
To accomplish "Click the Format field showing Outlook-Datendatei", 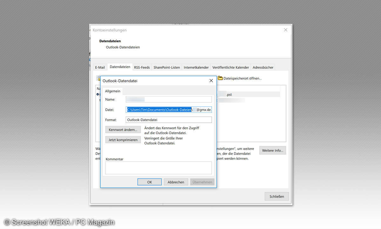I will (x=169, y=120).
